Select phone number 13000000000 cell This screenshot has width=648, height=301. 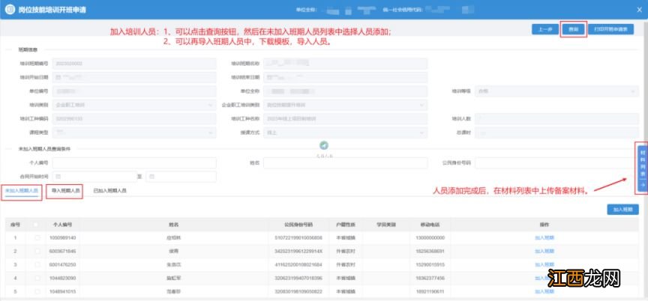[x=430, y=238]
